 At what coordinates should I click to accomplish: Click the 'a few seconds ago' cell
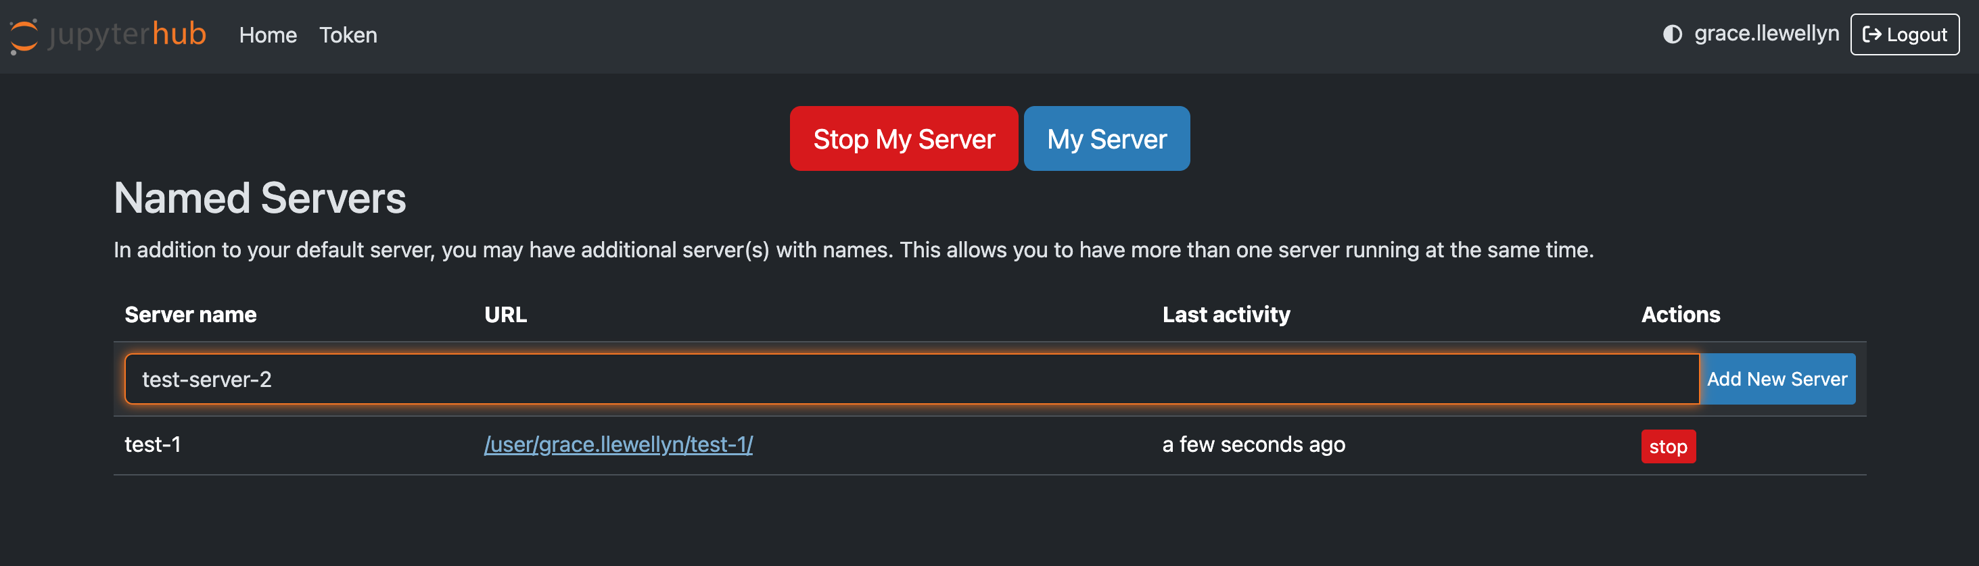(1253, 445)
